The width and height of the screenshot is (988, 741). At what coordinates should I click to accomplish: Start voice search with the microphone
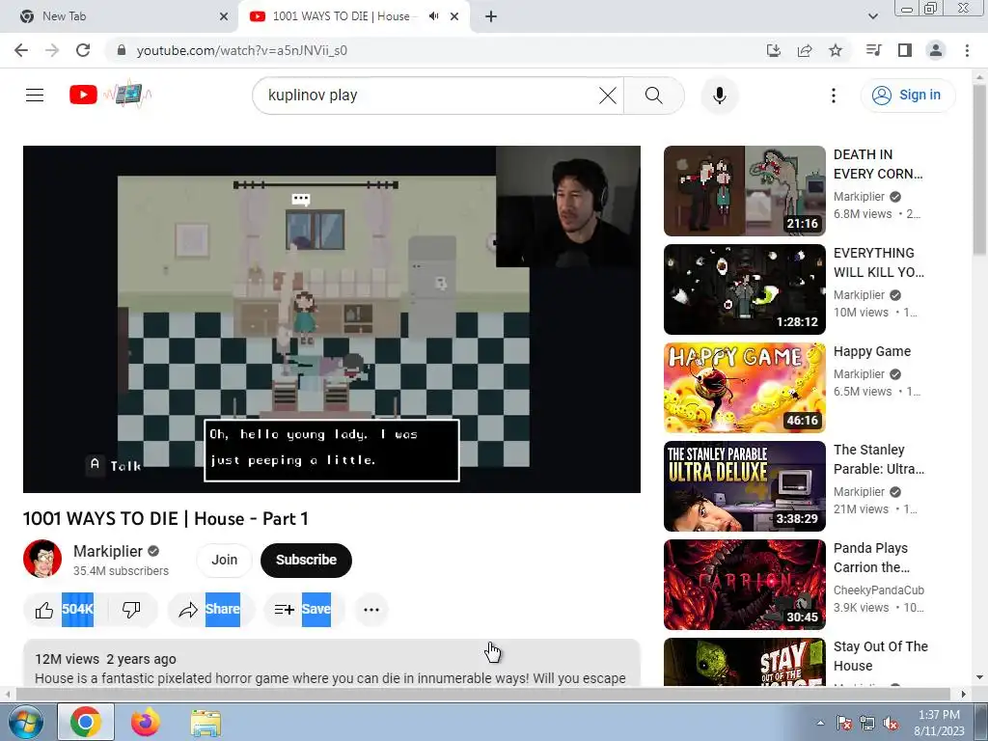719,96
